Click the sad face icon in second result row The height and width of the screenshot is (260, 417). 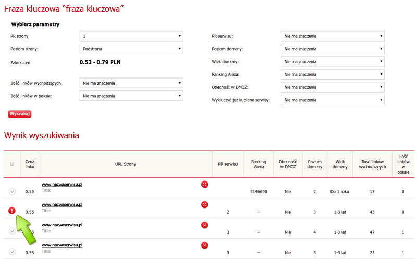coord(205,204)
